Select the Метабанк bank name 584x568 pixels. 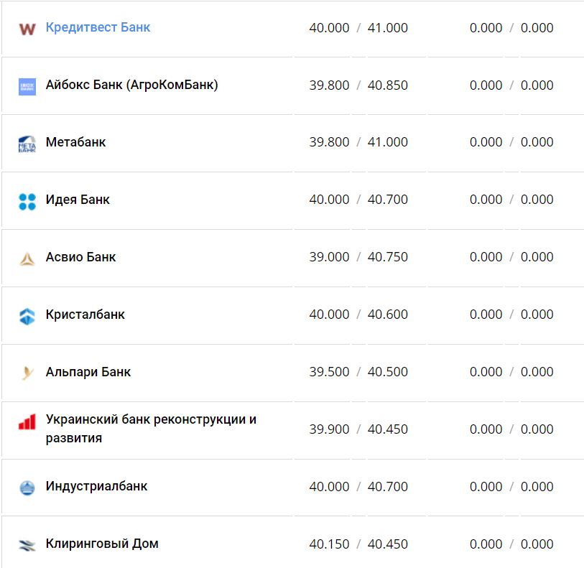coord(75,142)
